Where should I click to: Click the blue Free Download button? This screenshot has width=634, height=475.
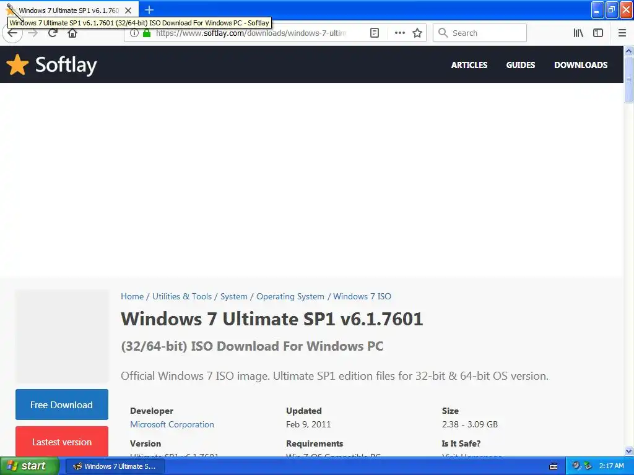(62, 404)
